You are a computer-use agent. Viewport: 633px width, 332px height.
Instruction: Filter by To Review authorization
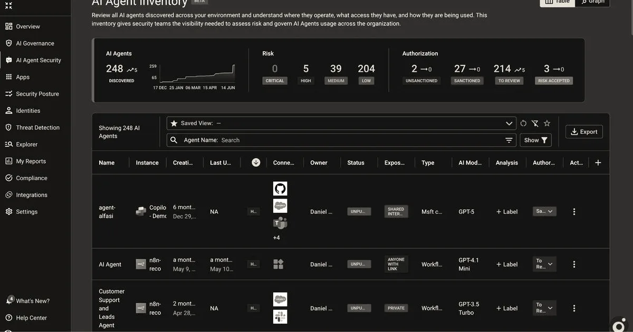[509, 81]
